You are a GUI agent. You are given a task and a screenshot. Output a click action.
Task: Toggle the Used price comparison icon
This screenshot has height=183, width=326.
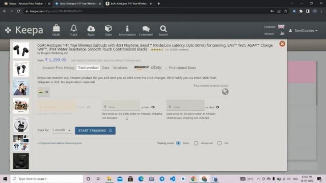[218, 107]
